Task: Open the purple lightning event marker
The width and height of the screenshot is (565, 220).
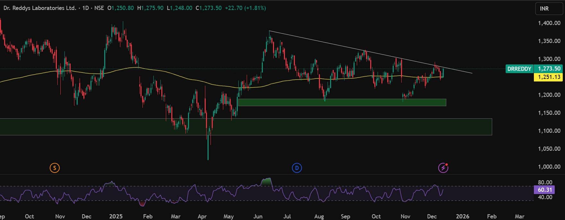Action: pos(443,167)
